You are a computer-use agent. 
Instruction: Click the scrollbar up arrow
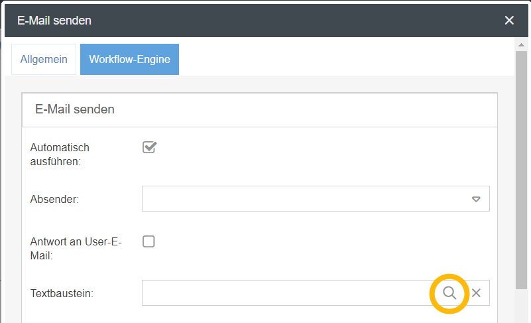(521, 44)
